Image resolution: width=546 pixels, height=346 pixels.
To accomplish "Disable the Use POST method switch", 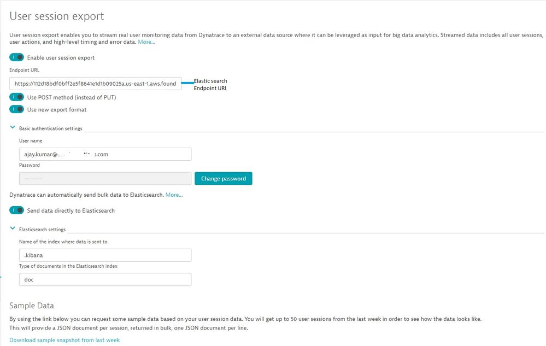I will coord(16,97).
